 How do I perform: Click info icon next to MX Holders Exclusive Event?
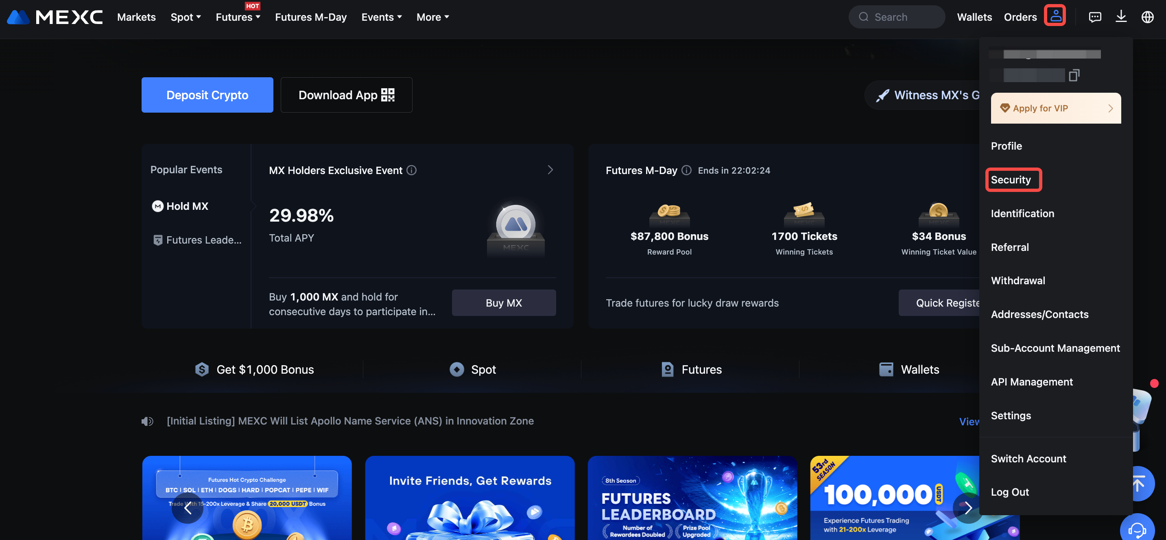point(411,170)
